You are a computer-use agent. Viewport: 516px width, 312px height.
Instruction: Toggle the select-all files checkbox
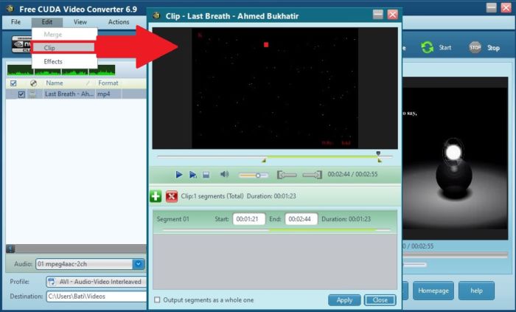coord(13,83)
